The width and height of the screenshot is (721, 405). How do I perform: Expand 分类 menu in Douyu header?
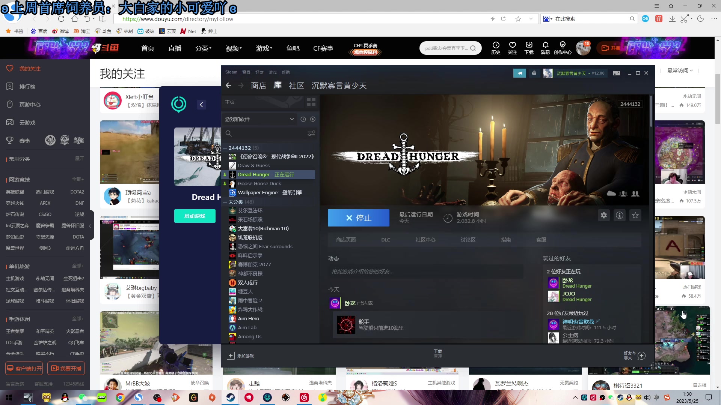pyautogui.click(x=203, y=48)
